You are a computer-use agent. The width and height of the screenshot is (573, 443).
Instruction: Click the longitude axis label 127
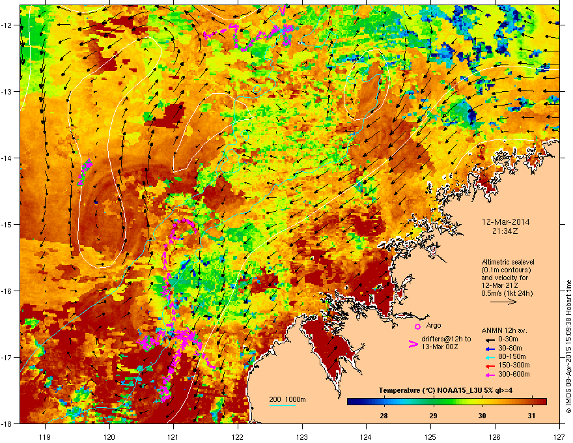point(559,436)
